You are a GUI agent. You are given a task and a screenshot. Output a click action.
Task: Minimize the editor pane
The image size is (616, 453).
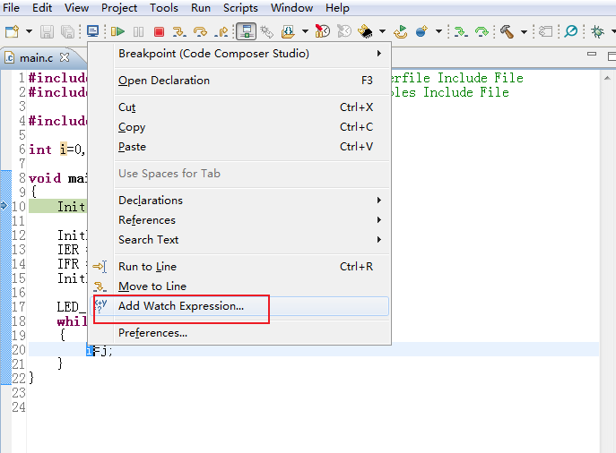592,54
